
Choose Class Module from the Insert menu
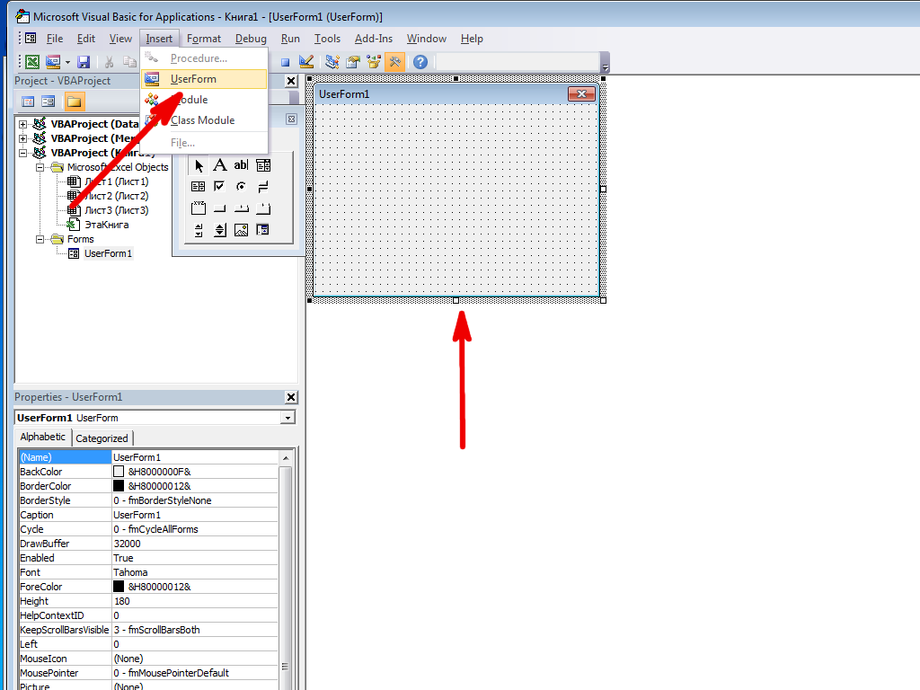click(204, 120)
